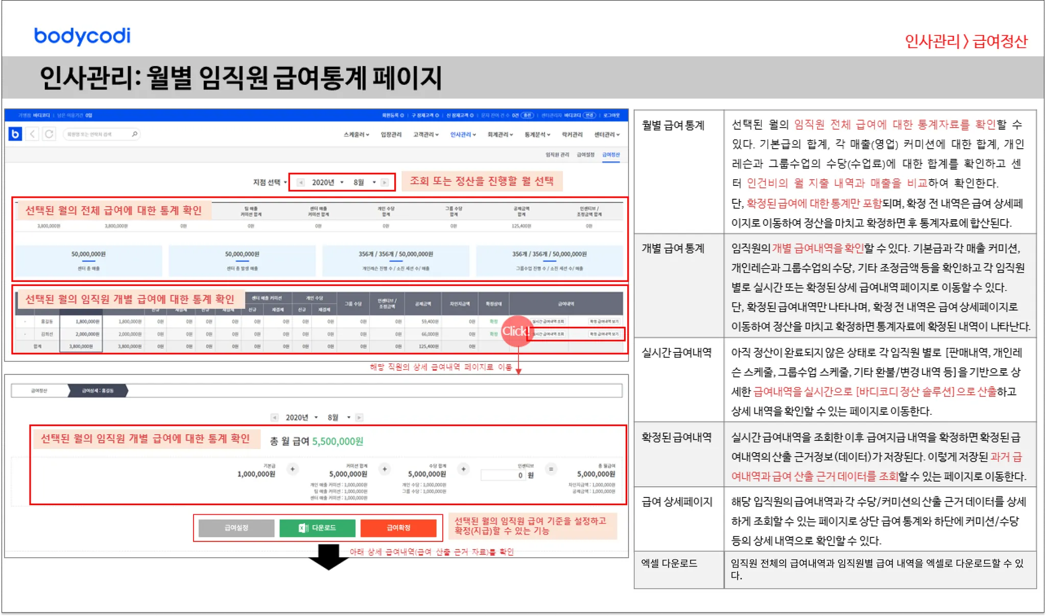Click next month arrow after 8월 in top selector

coord(385,182)
